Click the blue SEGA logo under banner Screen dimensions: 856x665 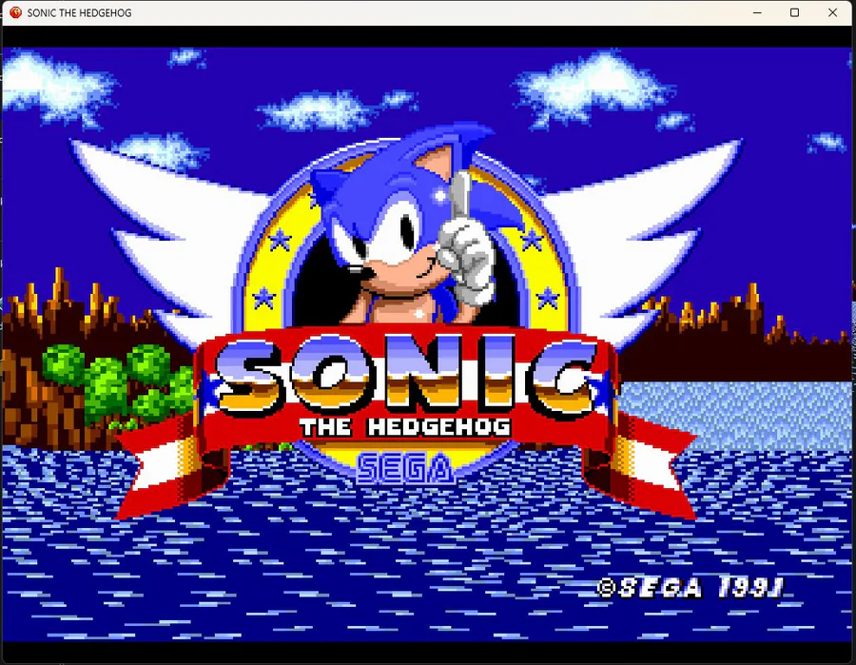pyautogui.click(x=405, y=469)
